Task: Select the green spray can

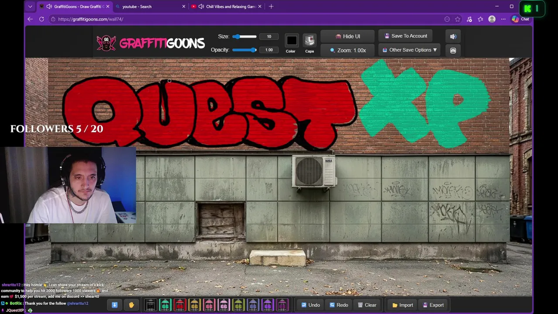Action: [x=165, y=305]
